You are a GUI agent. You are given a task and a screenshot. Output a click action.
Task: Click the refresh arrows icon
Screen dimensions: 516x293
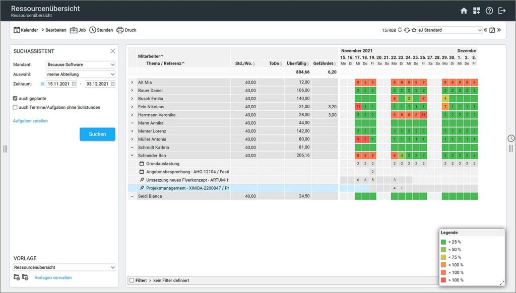[407, 30]
